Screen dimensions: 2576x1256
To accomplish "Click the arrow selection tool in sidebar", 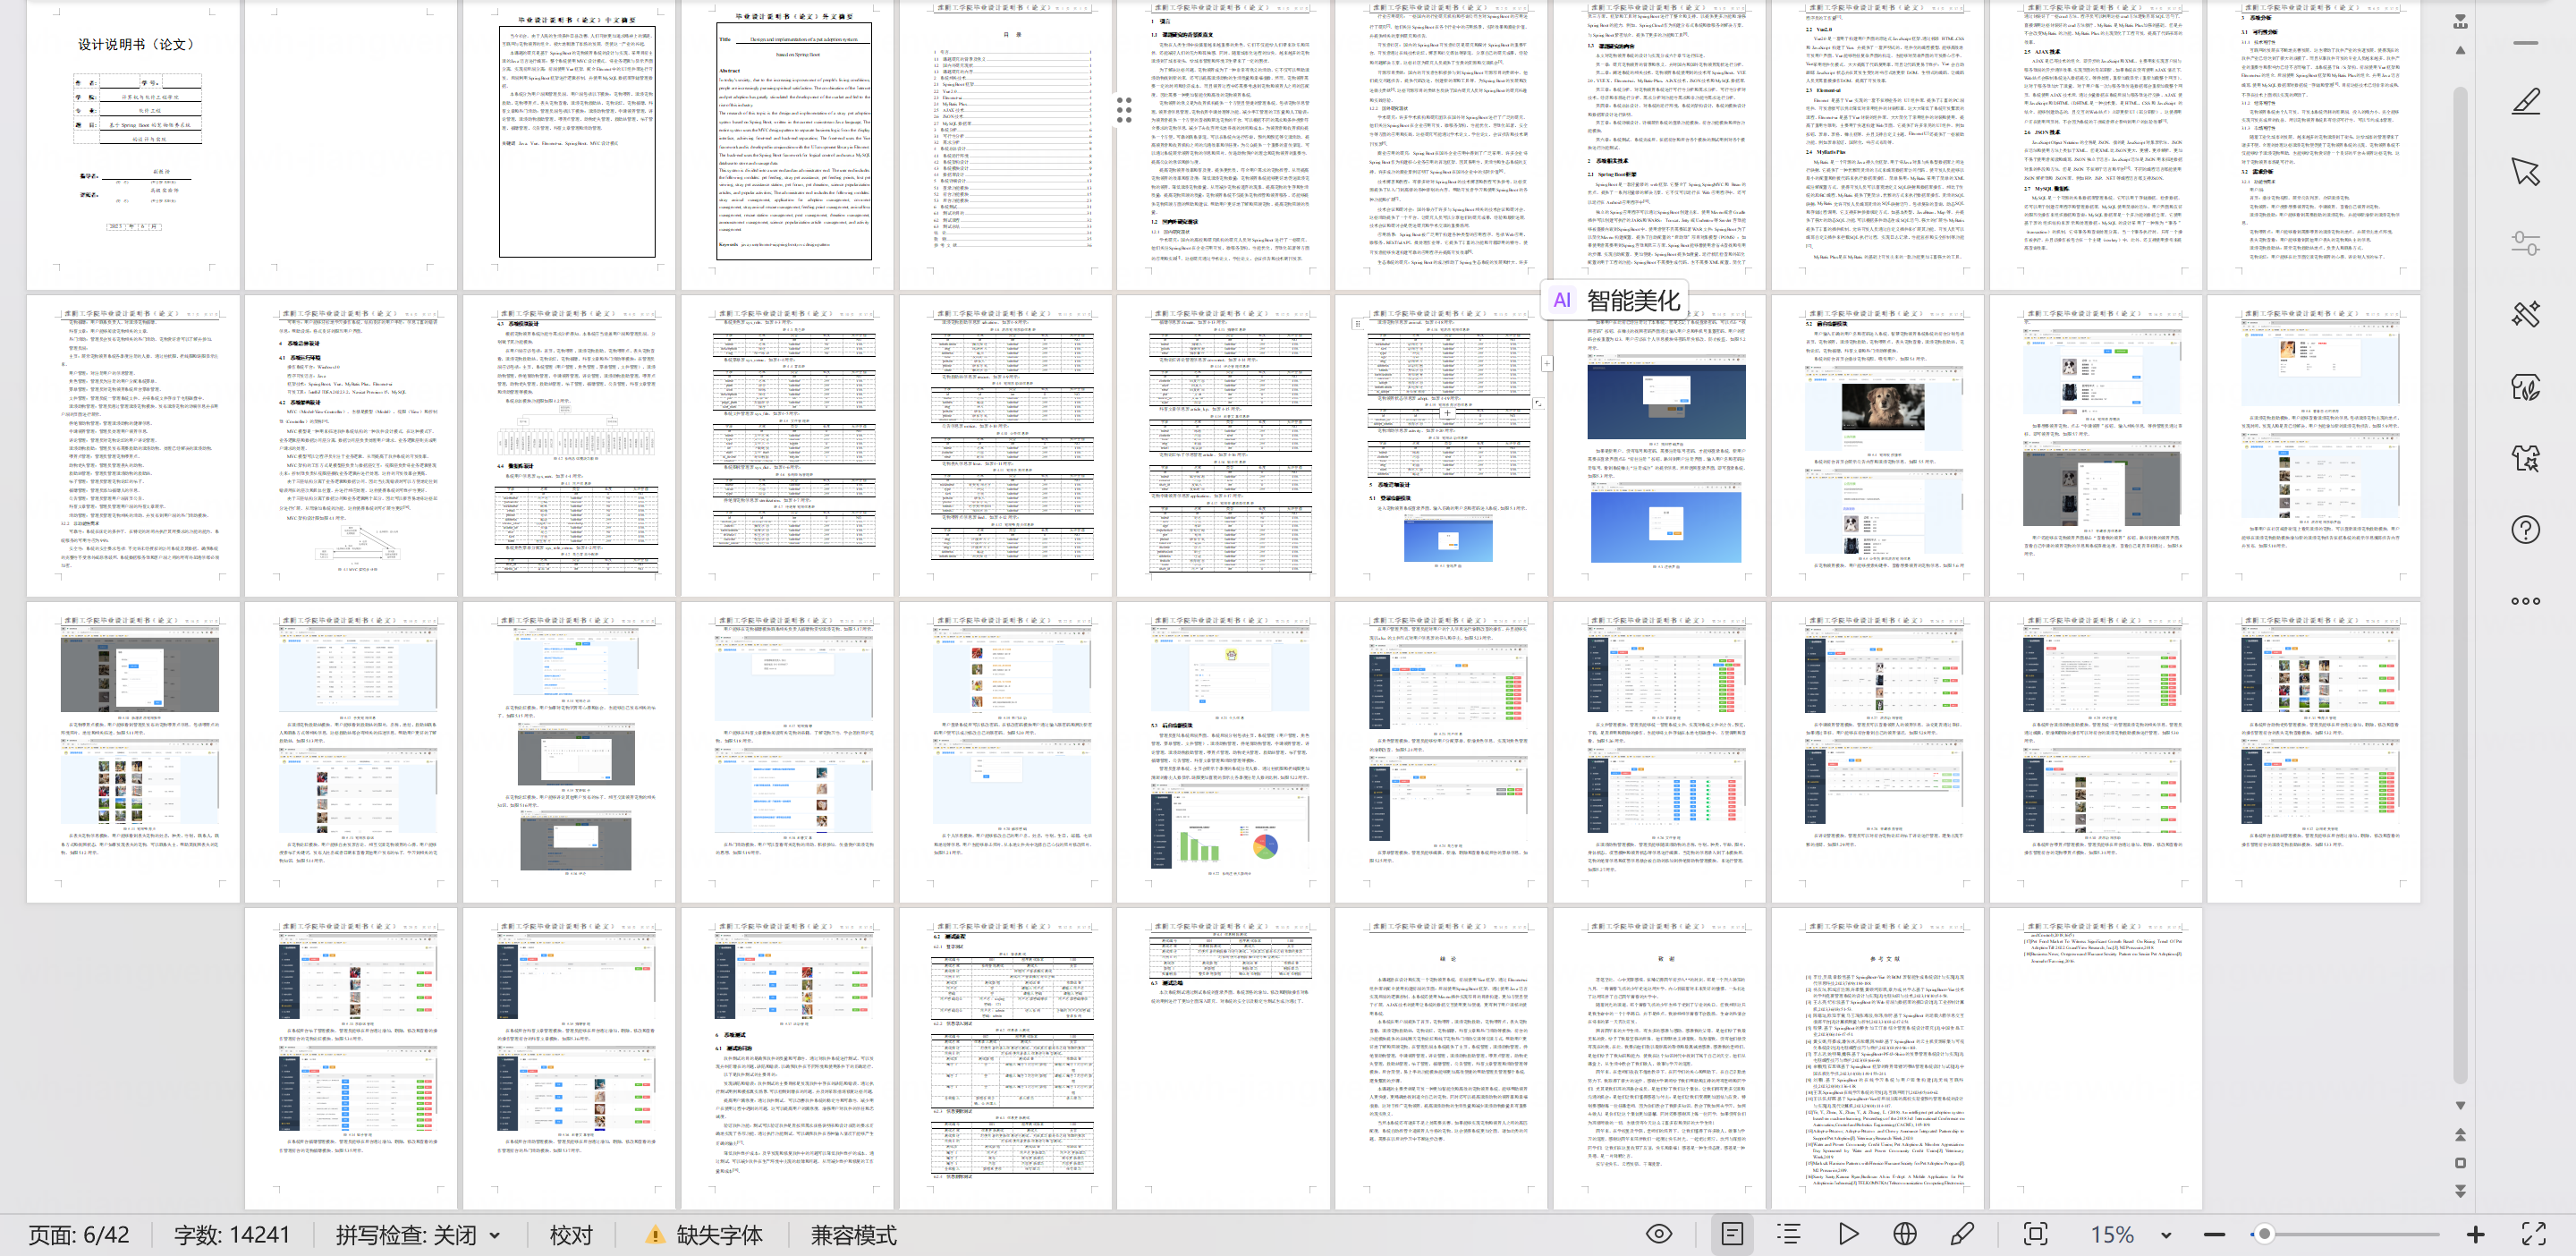I will pos(2525,172).
